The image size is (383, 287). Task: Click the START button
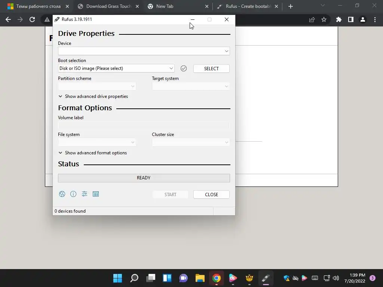click(170, 194)
